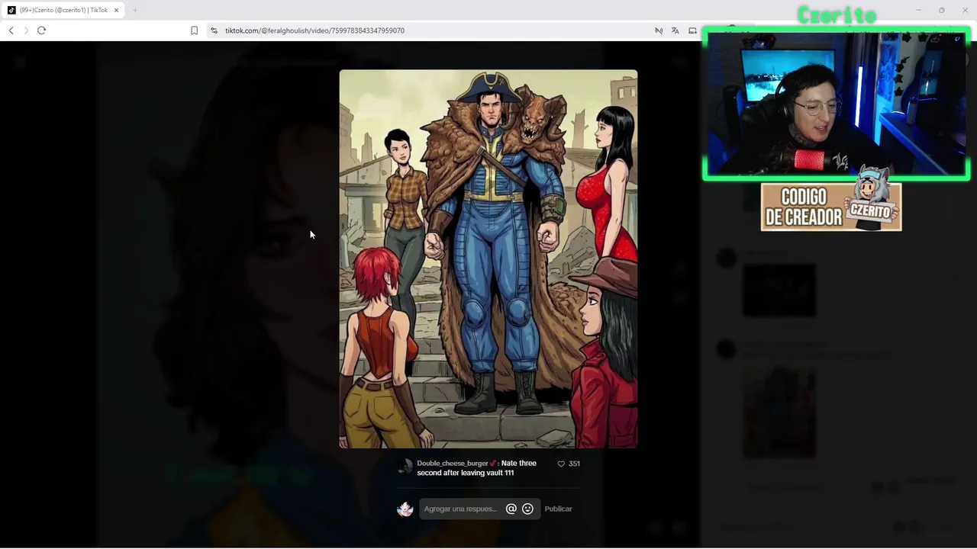Image resolution: width=977 pixels, height=549 pixels.
Task: Click the Fallout comic image in the viewer
Action: (488, 259)
